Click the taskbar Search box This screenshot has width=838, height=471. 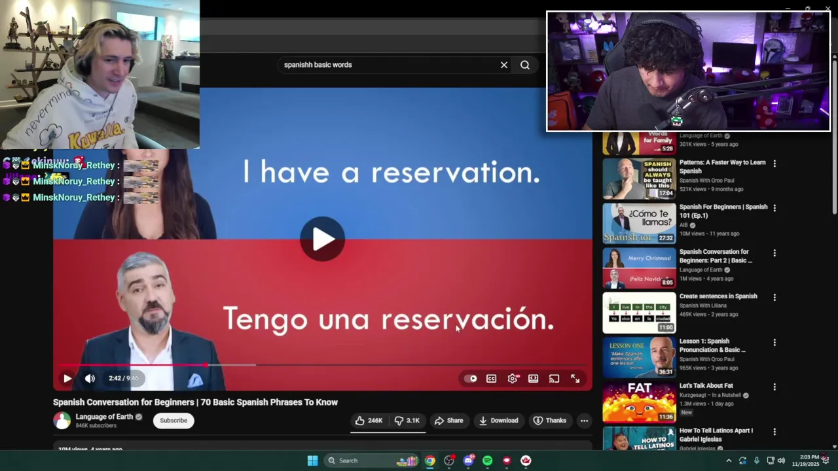point(372,461)
